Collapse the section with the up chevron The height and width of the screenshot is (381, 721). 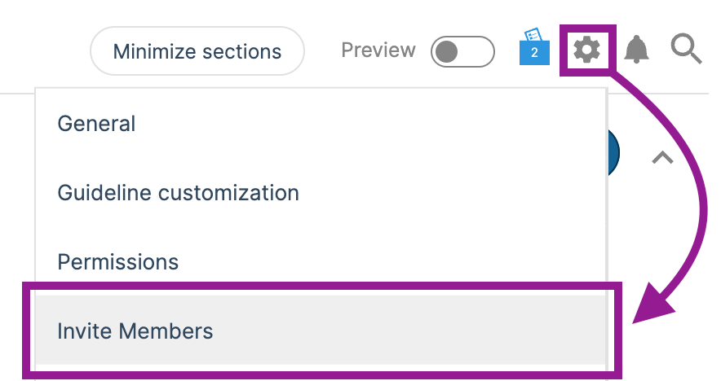[x=662, y=157]
